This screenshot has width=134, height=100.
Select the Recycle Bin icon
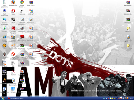[4, 28]
